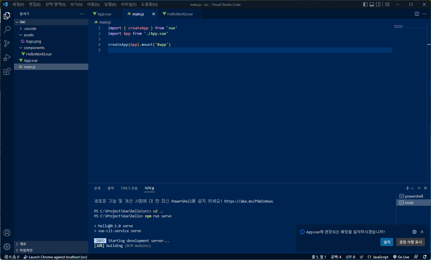Expand the .vscode folder
This screenshot has width=431, height=260.
pyautogui.click(x=30, y=28)
